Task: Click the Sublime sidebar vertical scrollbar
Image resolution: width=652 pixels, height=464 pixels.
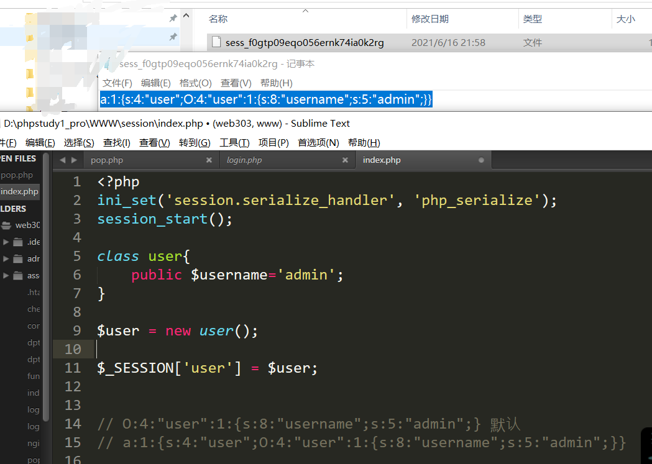Action: point(46,286)
